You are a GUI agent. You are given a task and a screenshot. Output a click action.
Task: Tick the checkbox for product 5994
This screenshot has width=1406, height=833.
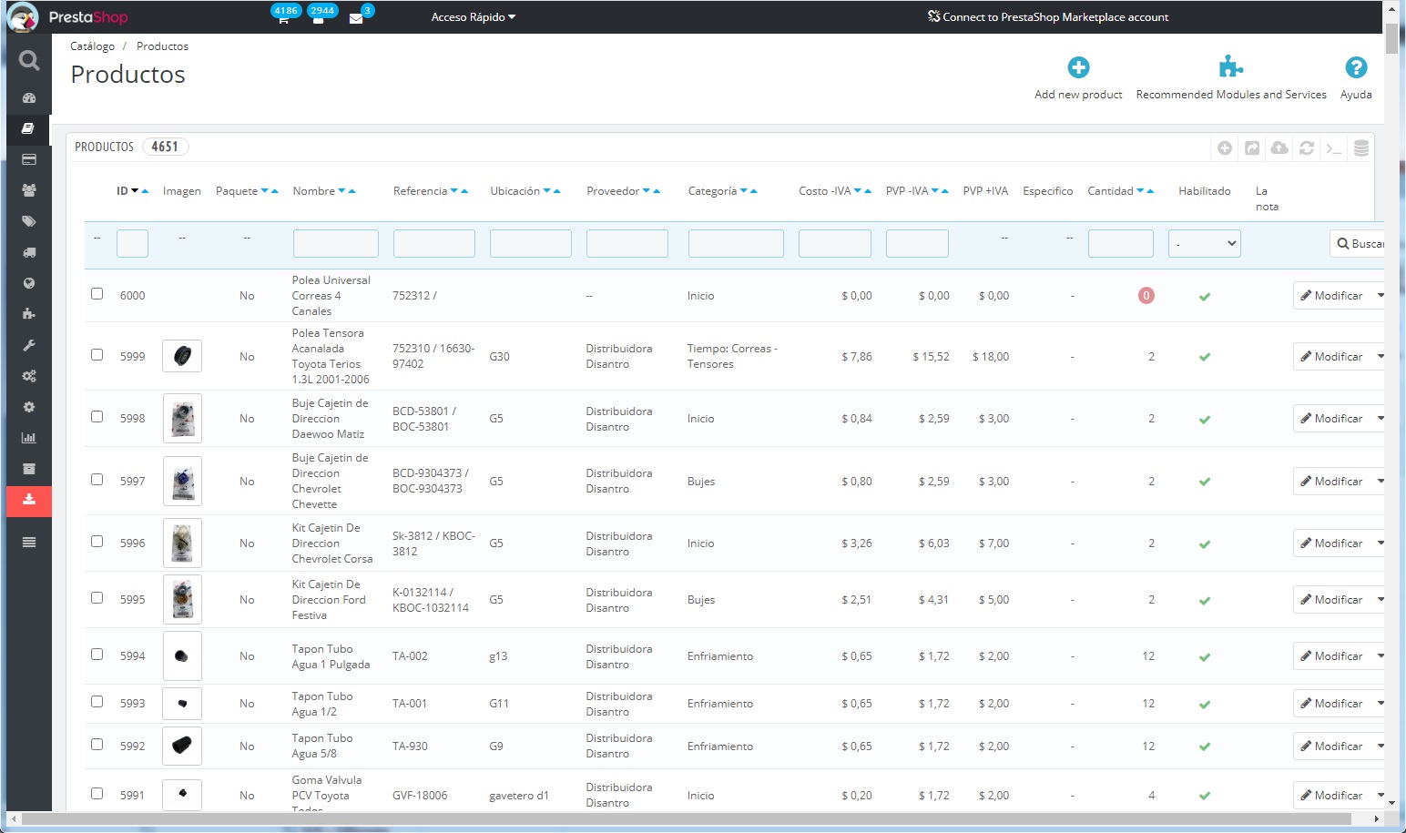coord(97,655)
